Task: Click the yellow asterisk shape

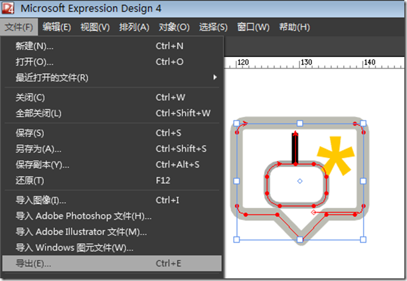Action: tap(335, 155)
